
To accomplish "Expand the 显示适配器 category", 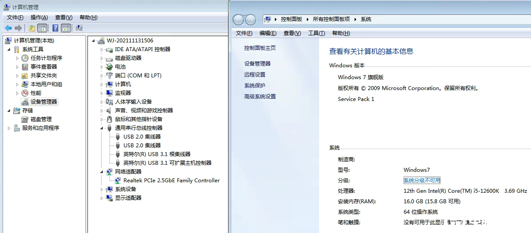I will (102, 198).
